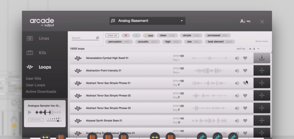Open User Loops
This screenshot has width=294, height=139.
35,85
